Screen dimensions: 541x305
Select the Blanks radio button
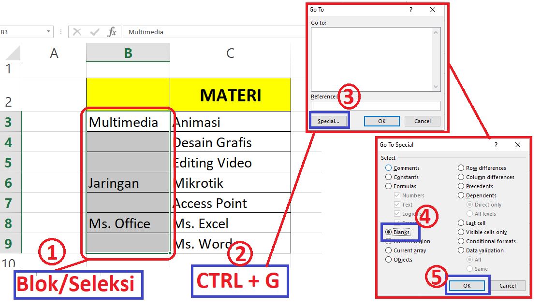pos(389,232)
